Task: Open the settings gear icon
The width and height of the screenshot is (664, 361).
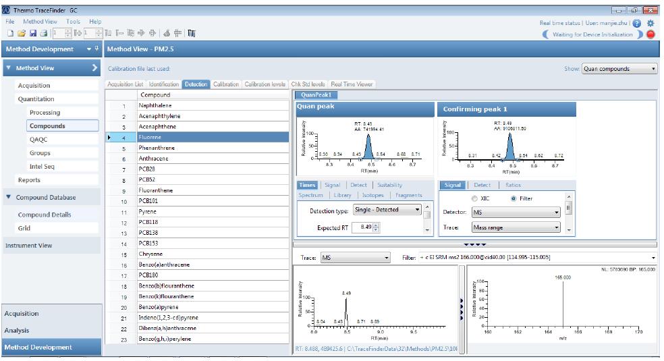Action: 651,22
